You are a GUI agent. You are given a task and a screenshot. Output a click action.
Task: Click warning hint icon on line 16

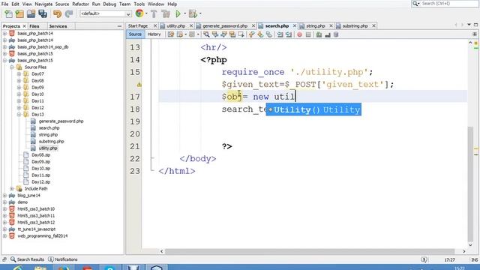[139, 85]
